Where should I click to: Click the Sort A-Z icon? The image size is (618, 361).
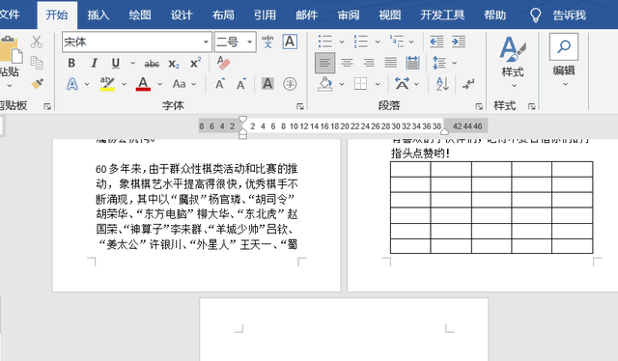[x=442, y=84]
